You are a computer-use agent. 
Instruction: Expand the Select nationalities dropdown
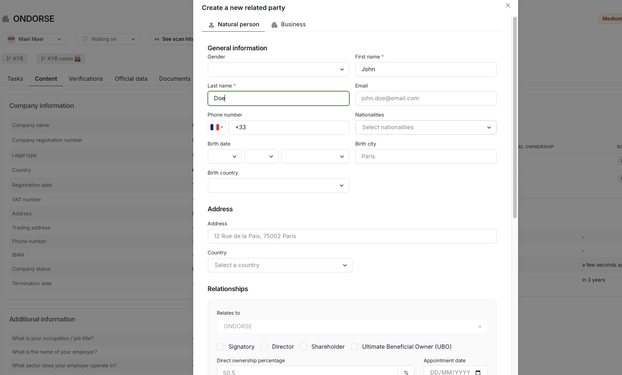coord(426,127)
